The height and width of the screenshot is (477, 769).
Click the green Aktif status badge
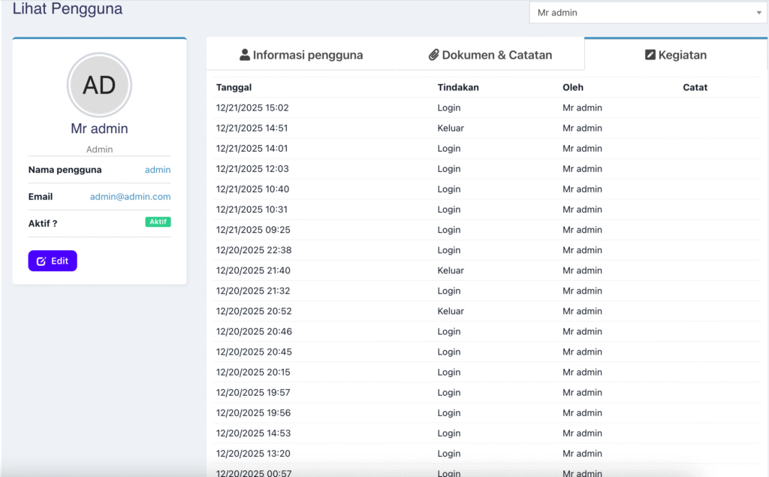(158, 222)
